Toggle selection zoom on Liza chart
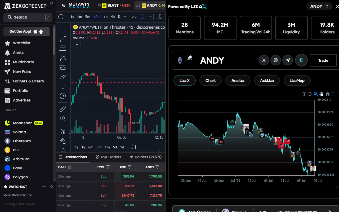 [x=316, y=94]
